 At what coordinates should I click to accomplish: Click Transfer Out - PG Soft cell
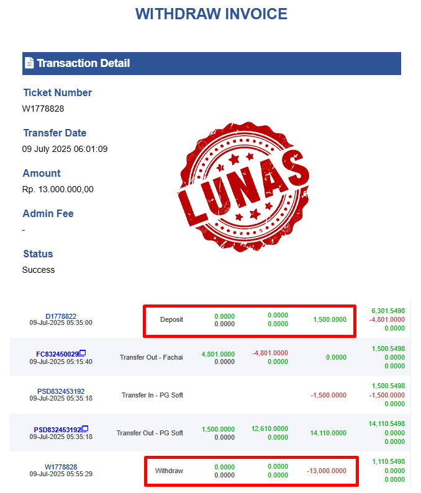[x=150, y=433]
